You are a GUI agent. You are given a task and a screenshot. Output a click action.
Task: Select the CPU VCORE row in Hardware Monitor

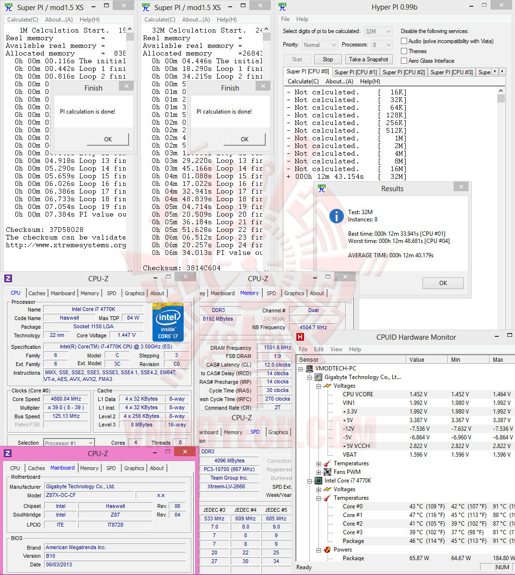405,394
